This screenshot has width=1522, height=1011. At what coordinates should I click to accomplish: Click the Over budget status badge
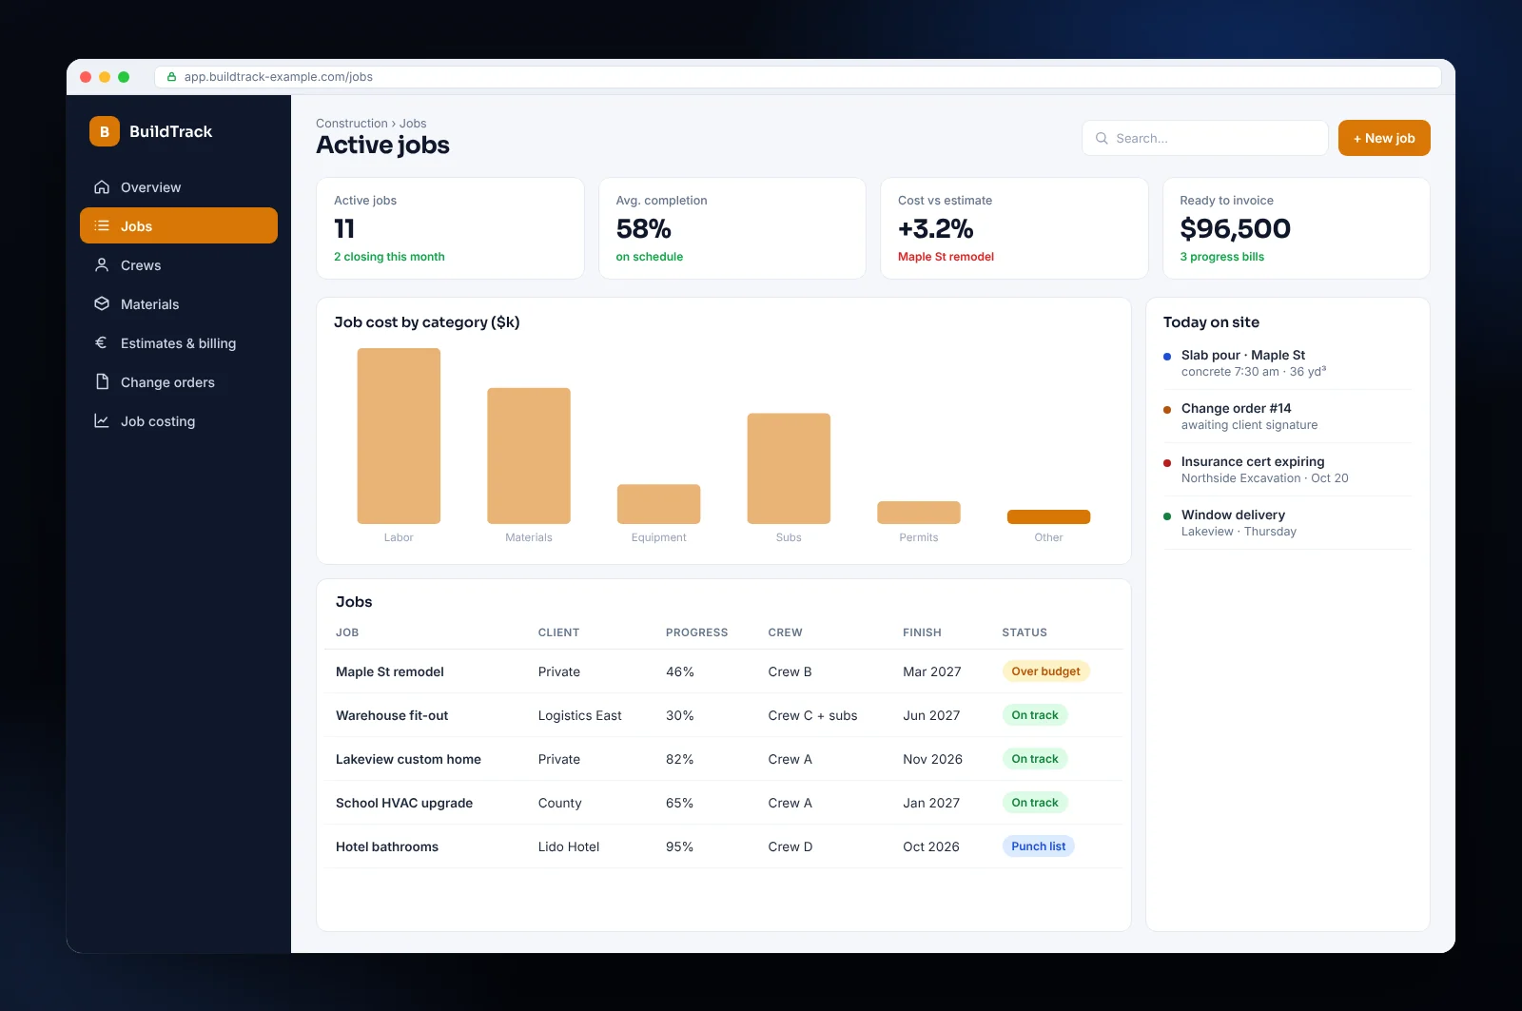1045,671
